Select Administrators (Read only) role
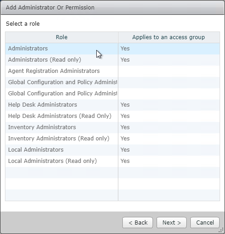225x234 pixels. 112,60
